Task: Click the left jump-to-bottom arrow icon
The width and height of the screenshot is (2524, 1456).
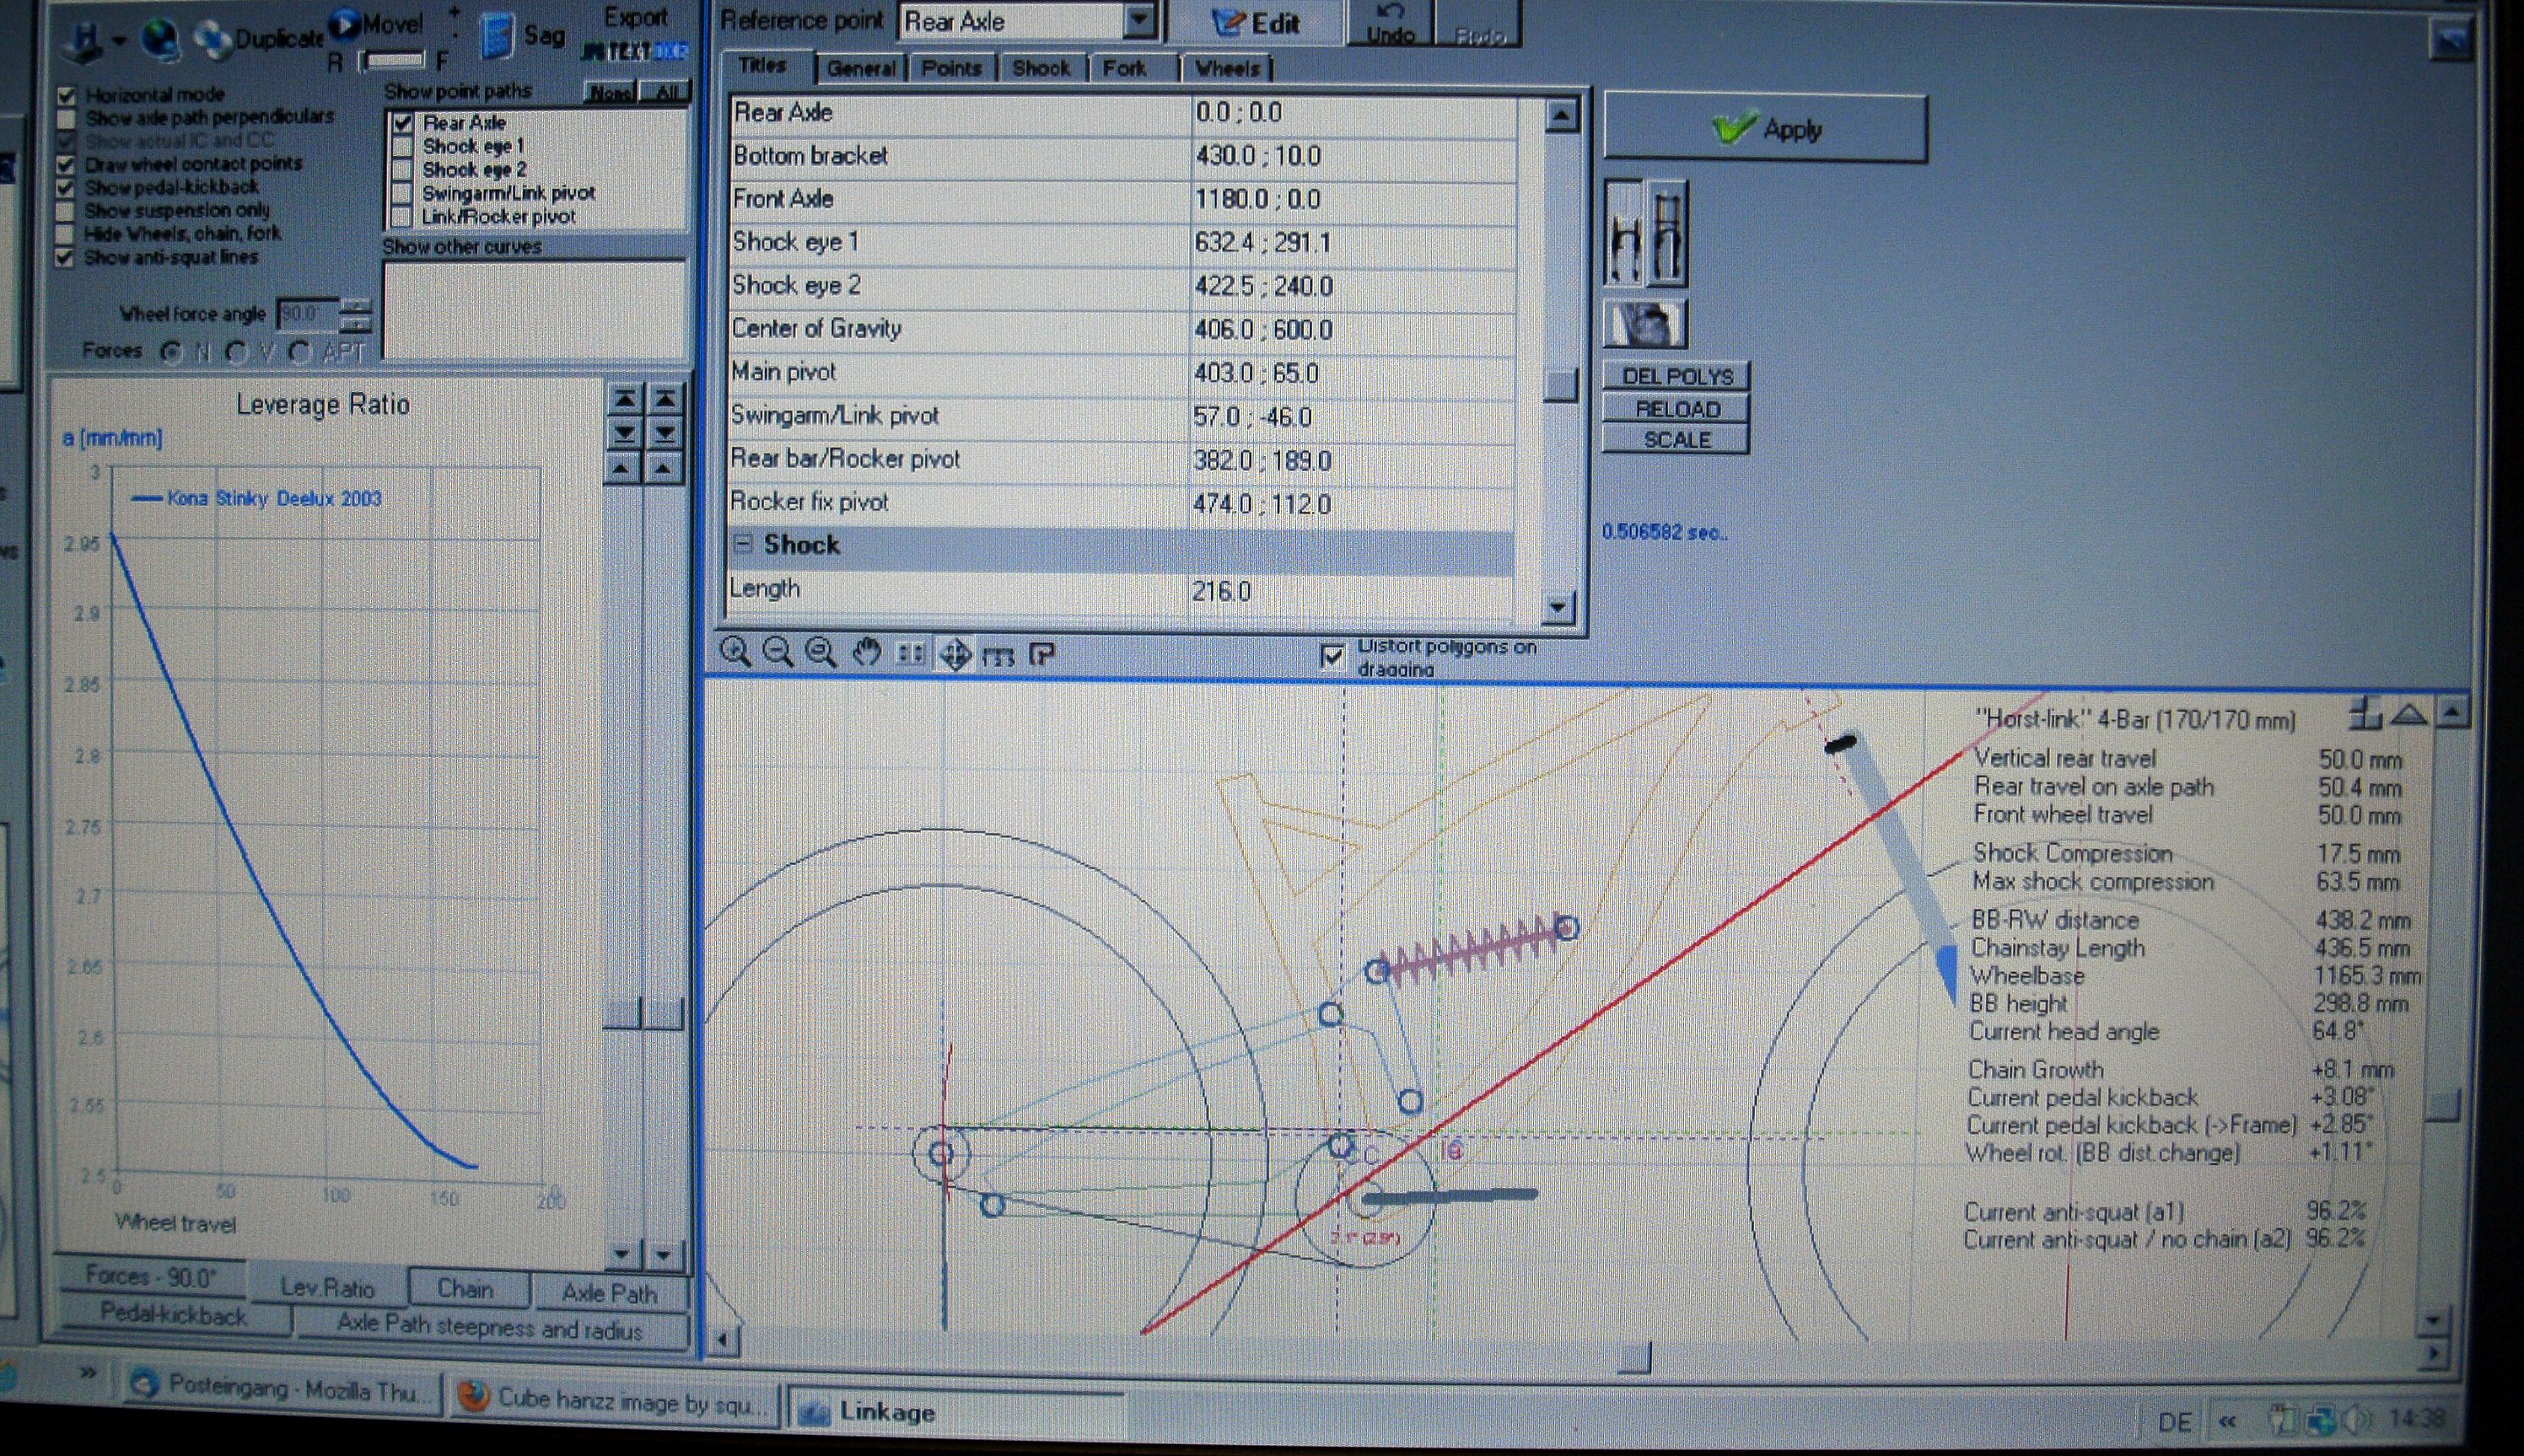Action: [624, 433]
